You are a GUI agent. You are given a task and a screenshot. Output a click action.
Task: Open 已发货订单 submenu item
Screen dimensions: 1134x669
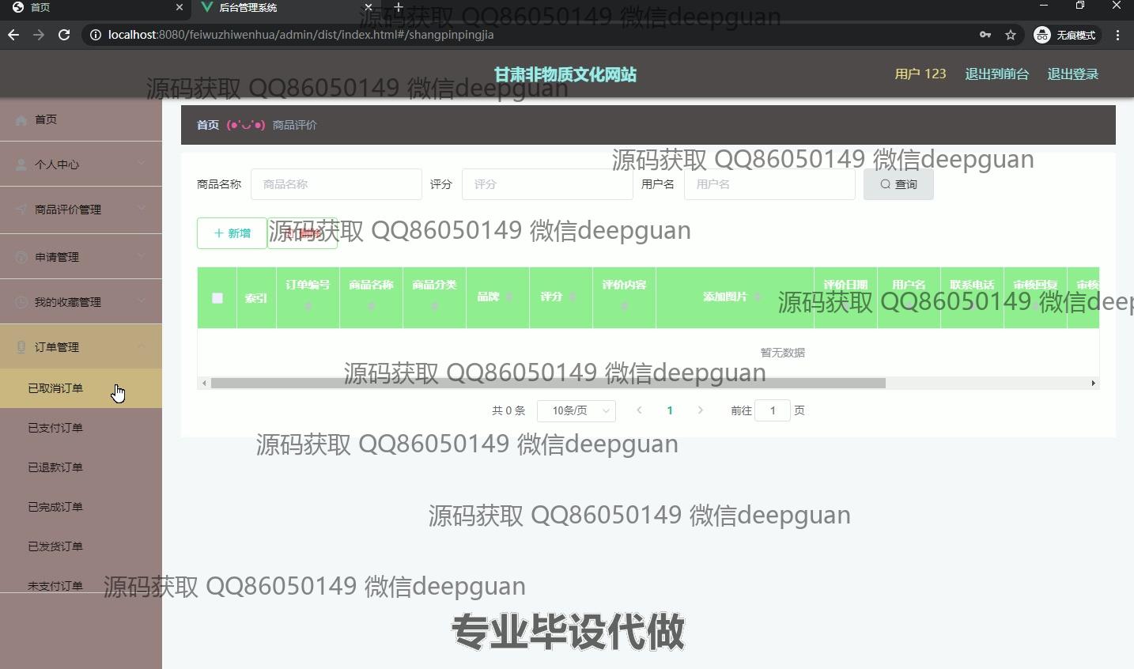coord(81,546)
